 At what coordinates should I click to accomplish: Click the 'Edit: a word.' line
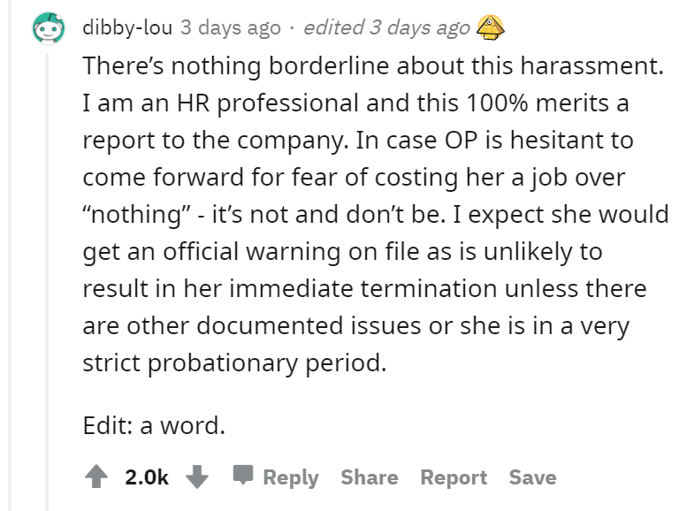click(x=154, y=425)
